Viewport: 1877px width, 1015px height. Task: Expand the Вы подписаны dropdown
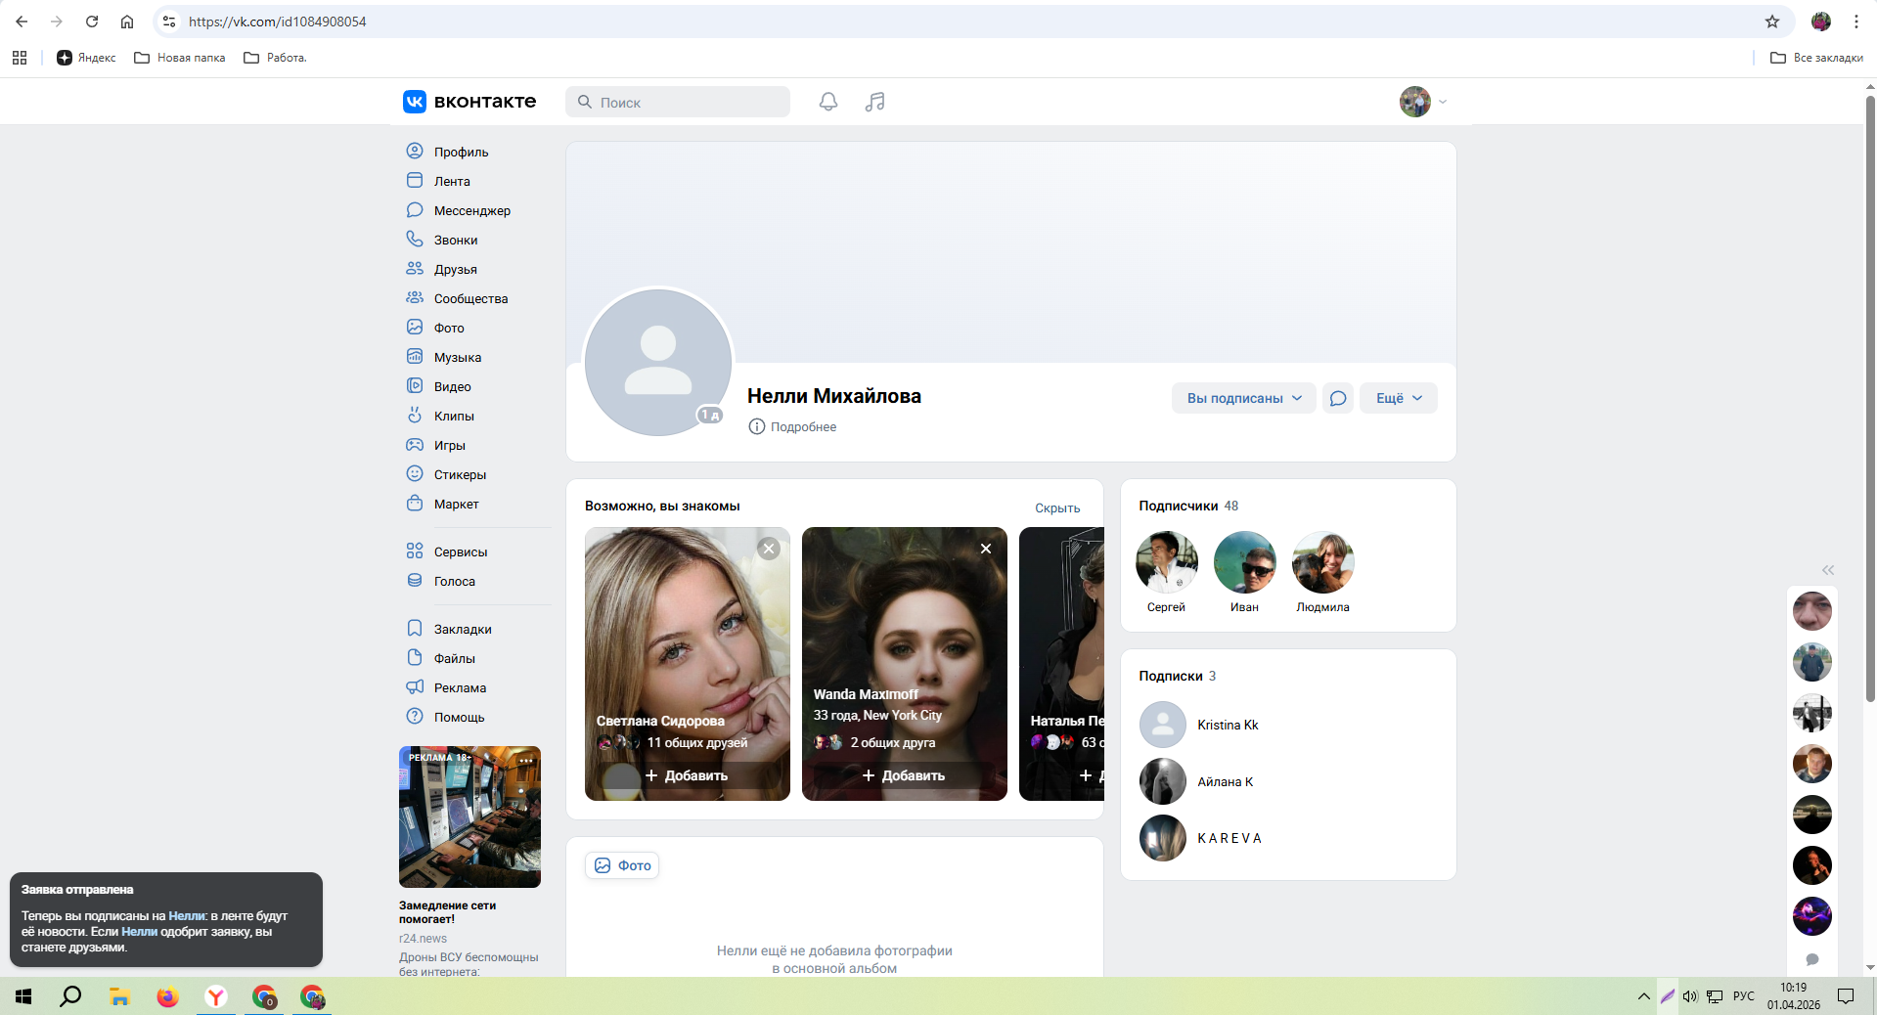tap(1244, 398)
